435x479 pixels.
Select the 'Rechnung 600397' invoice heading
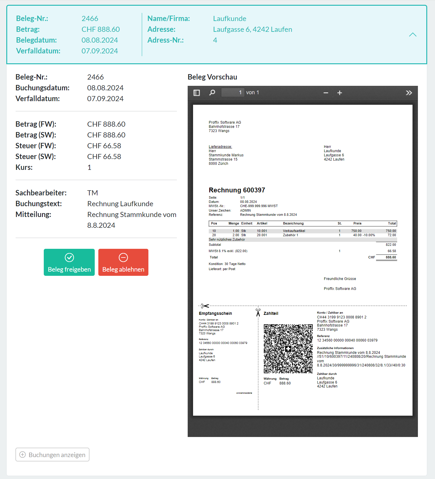click(x=237, y=190)
